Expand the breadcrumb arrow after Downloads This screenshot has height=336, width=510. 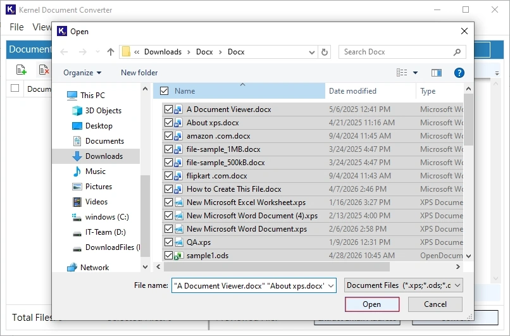pyautogui.click(x=189, y=52)
